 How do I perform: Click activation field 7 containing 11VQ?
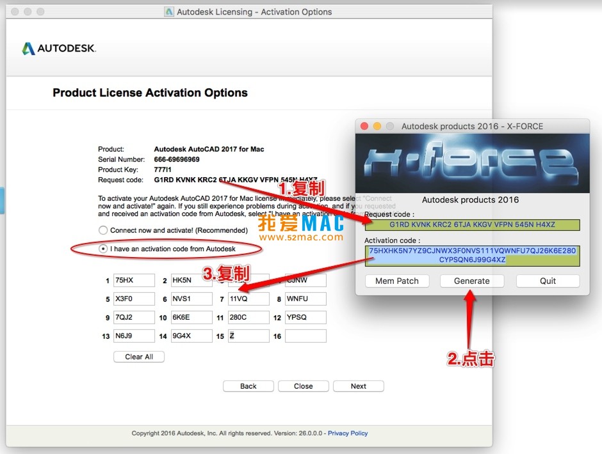pyautogui.click(x=248, y=299)
